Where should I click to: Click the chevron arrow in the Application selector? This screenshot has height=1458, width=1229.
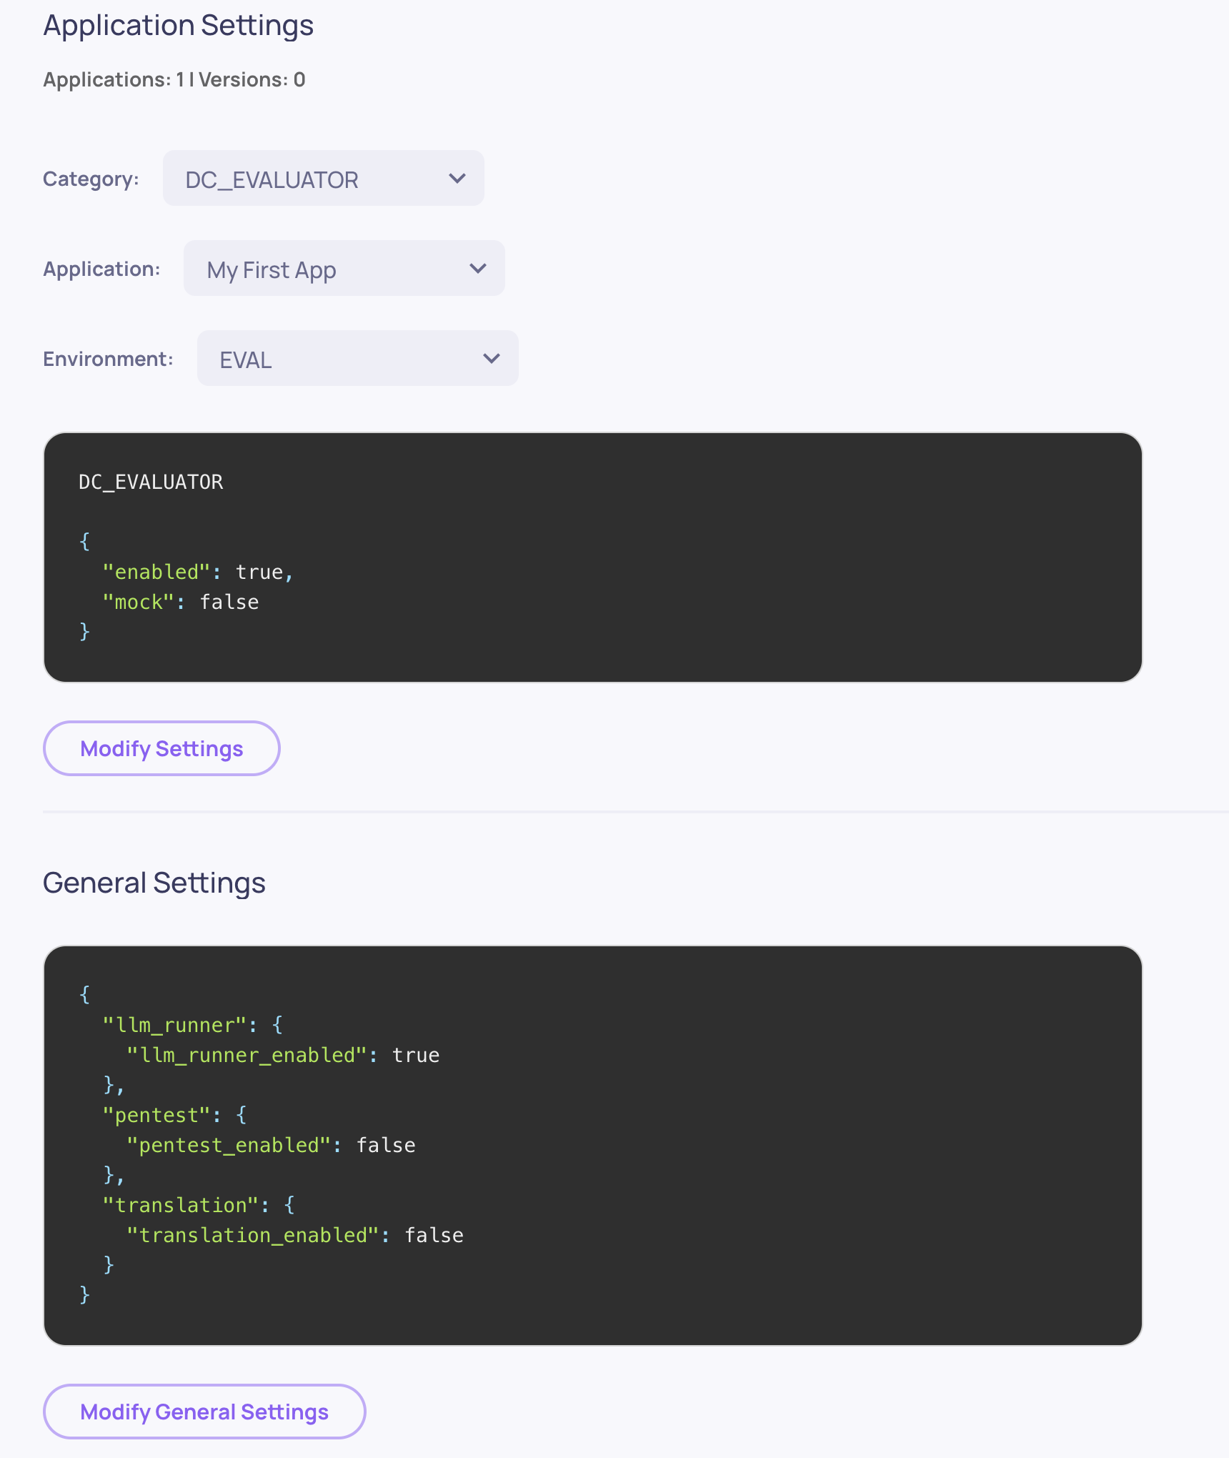click(478, 268)
